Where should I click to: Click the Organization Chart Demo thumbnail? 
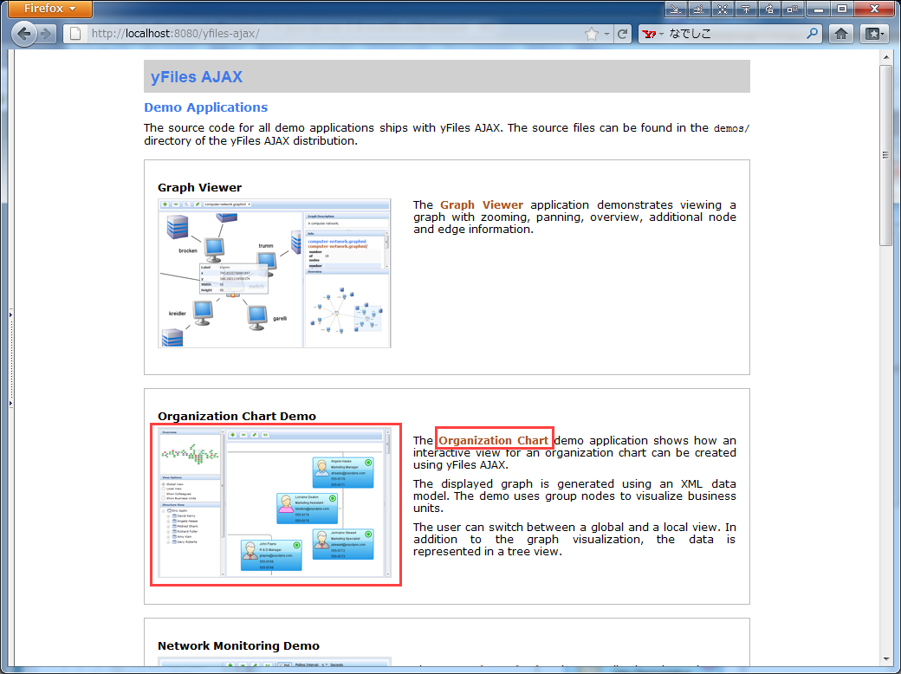click(274, 502)
